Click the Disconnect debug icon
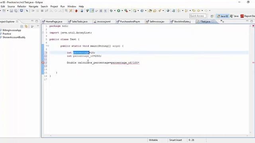 point(47,11)
